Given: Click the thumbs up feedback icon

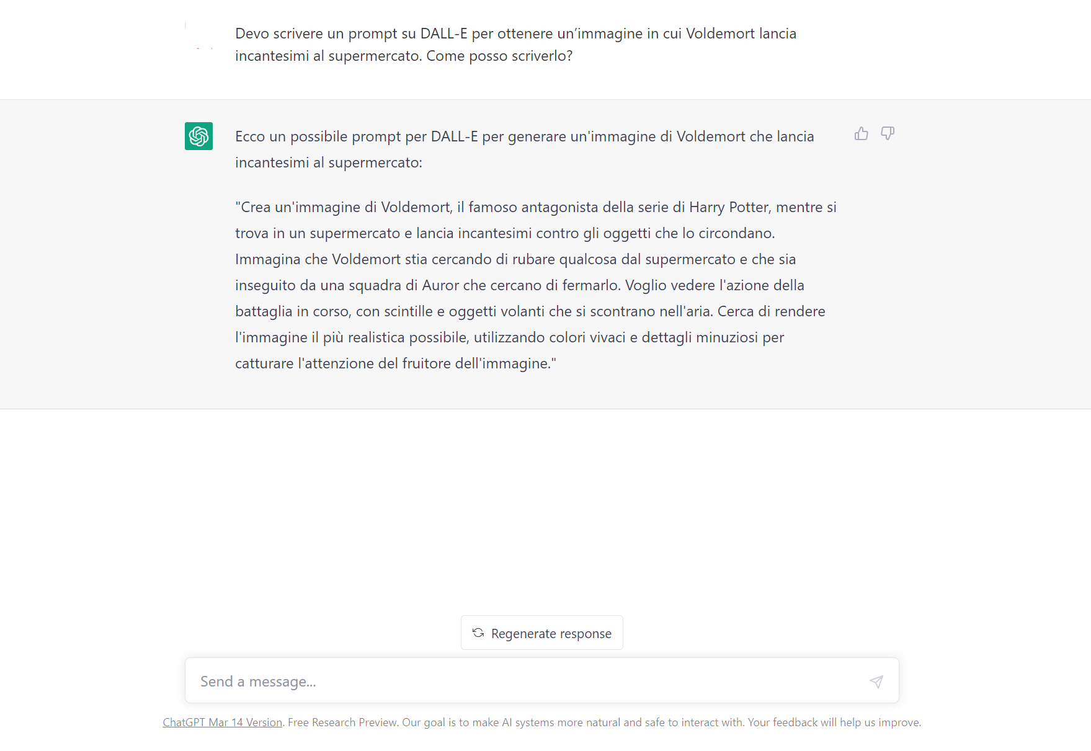Looking at the screenshot, I should click(861, 134).
